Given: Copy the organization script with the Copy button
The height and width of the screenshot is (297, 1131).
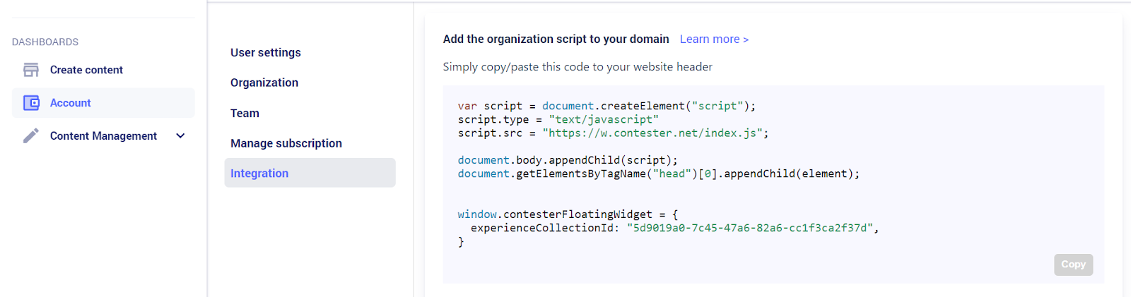Looking at the screenshot, I should click(1073, 265).
